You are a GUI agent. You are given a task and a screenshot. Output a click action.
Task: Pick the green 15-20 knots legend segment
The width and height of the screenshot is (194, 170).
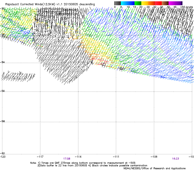138,3
